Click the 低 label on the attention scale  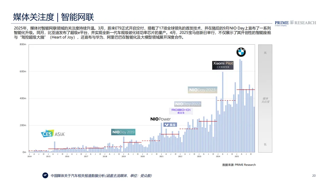click(x=265, y=144)
